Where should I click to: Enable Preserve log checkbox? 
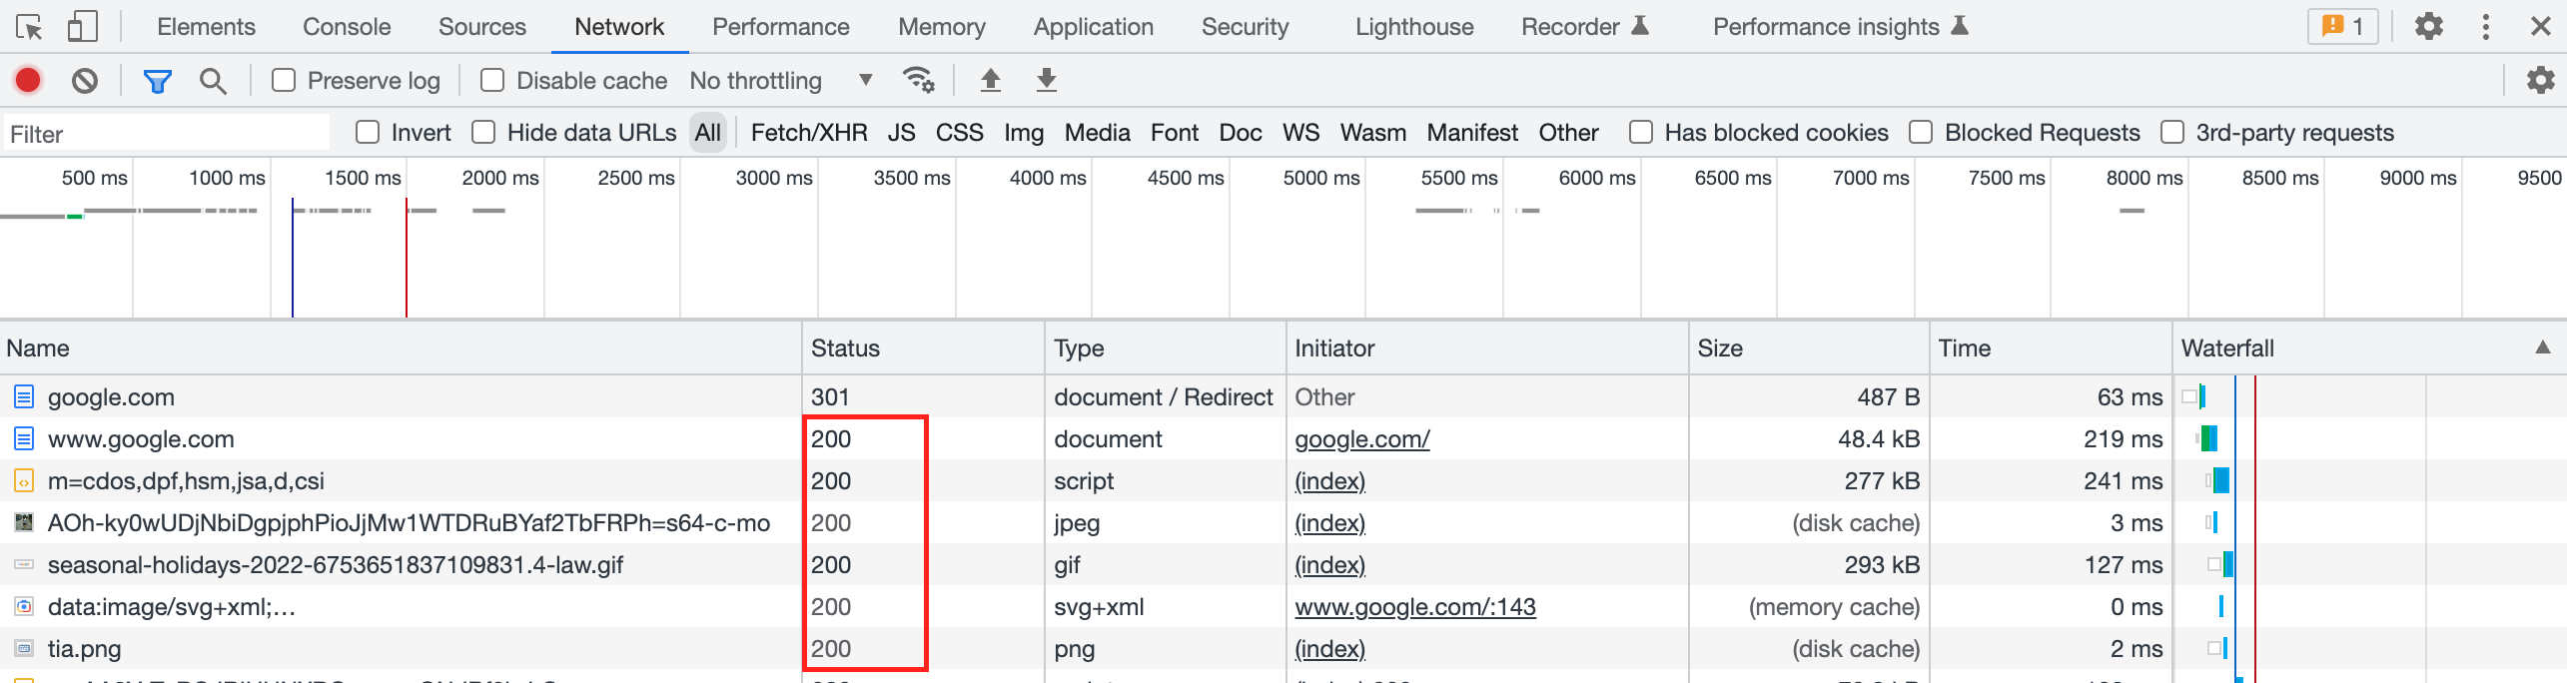tap(284, 80)
